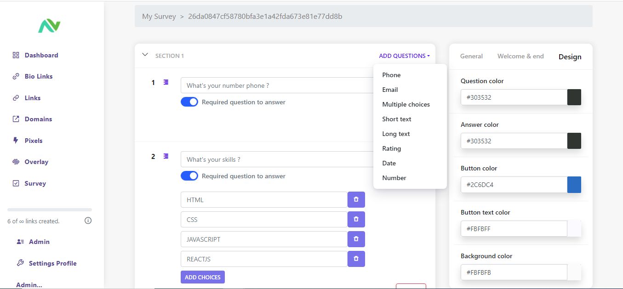This screenshot has height=289, width=623.
Task: Click the drag handle icon for question 2
Action: coord(166,156)
